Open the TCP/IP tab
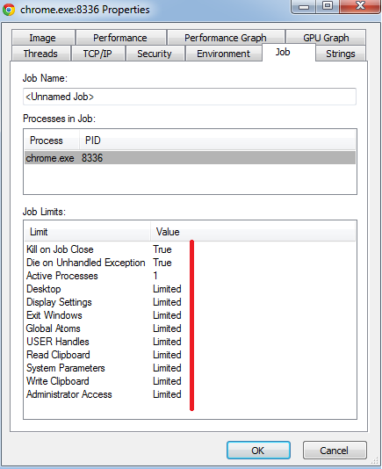The width and height of the screenshot is (382, 469). pyautogui.click(x=97, y=54)
